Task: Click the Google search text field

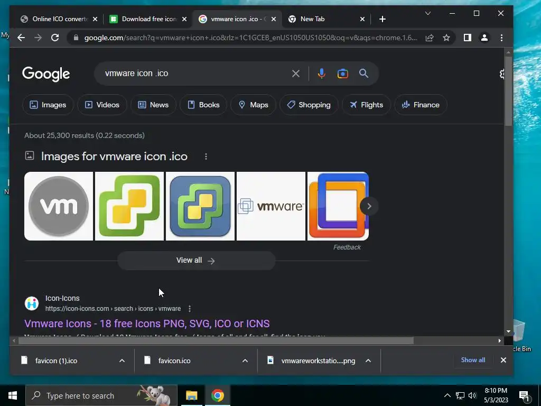Action: [197, 73]
